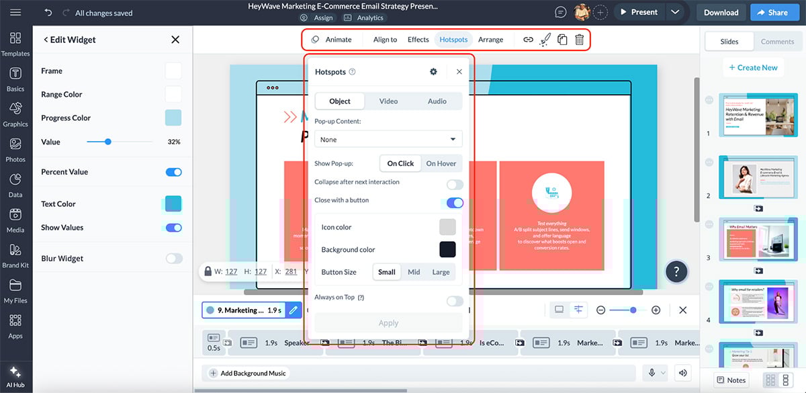This screenshot has width=806, height=393.
Task: Select the second slide thumbnail
Action: click(759, 177)
